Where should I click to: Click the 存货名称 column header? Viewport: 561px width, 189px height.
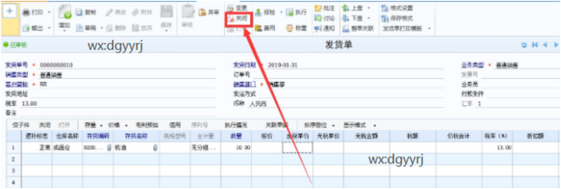point(136,136)
